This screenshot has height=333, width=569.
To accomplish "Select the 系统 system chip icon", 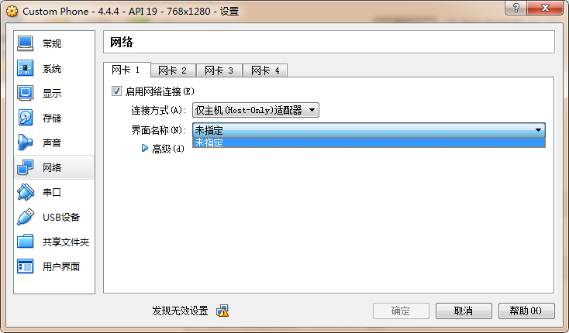I will coord(25,68).
